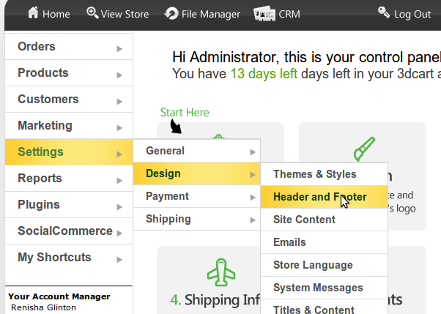Viewport: 441px width, 314px height.
Task: Open Header and Footer settings
Action: pos(319,197)
